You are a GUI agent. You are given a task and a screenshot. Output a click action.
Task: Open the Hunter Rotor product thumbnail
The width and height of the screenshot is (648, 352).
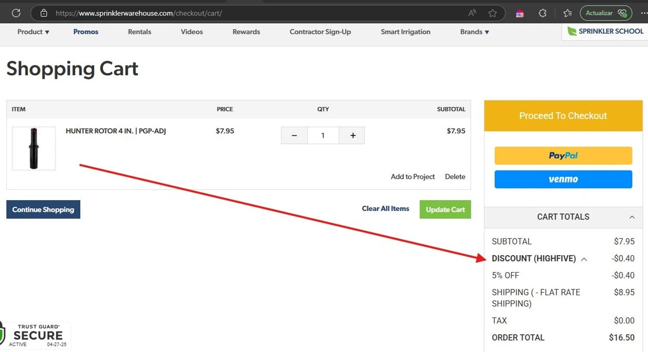click(34, 148)
